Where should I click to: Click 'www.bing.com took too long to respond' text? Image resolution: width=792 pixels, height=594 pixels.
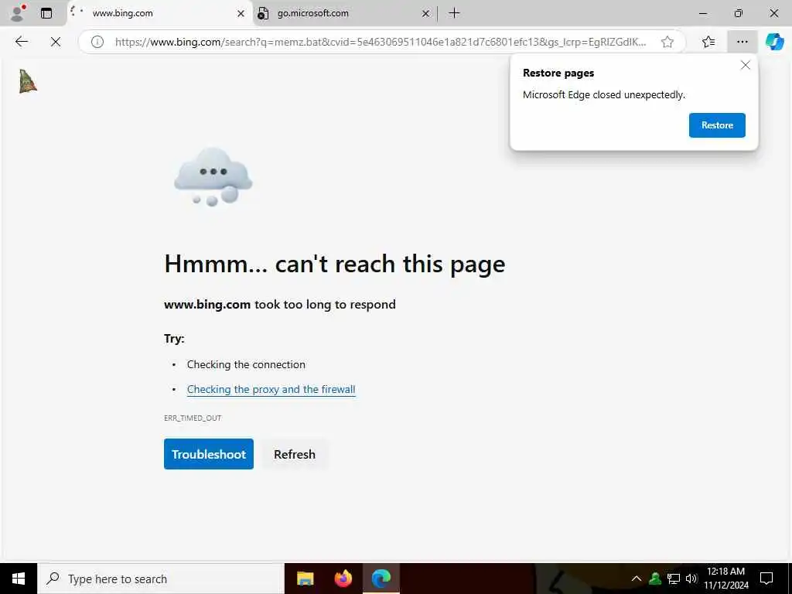point(280,305)
